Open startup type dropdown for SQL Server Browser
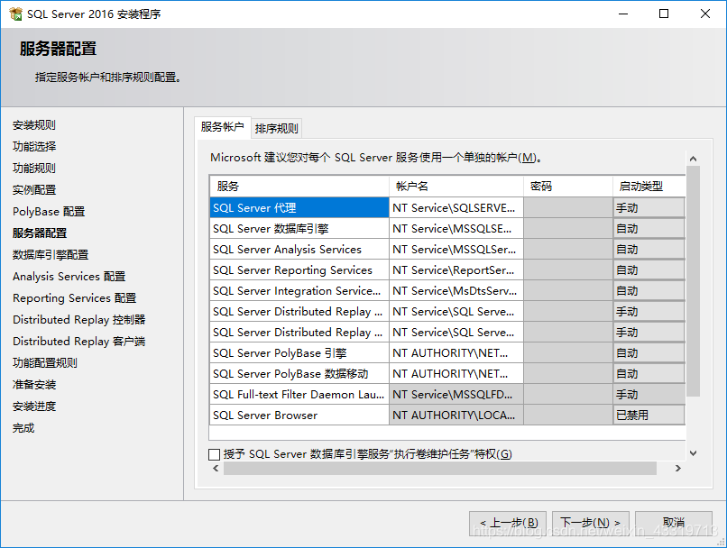Image resolution: width=727 pixels, height=548 pixels. 649,415
